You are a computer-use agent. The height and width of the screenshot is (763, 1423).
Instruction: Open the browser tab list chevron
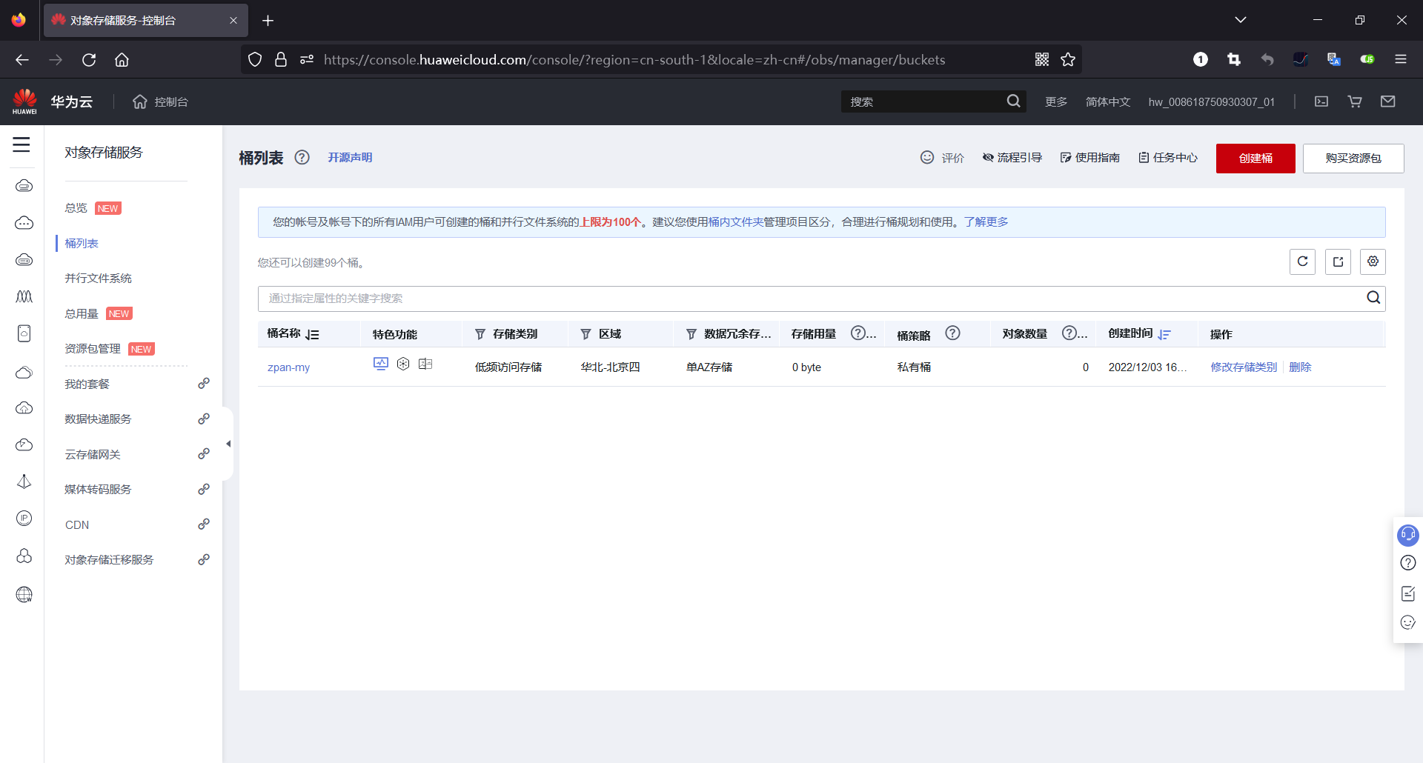pyautogui.click(x=1241, y=20)
